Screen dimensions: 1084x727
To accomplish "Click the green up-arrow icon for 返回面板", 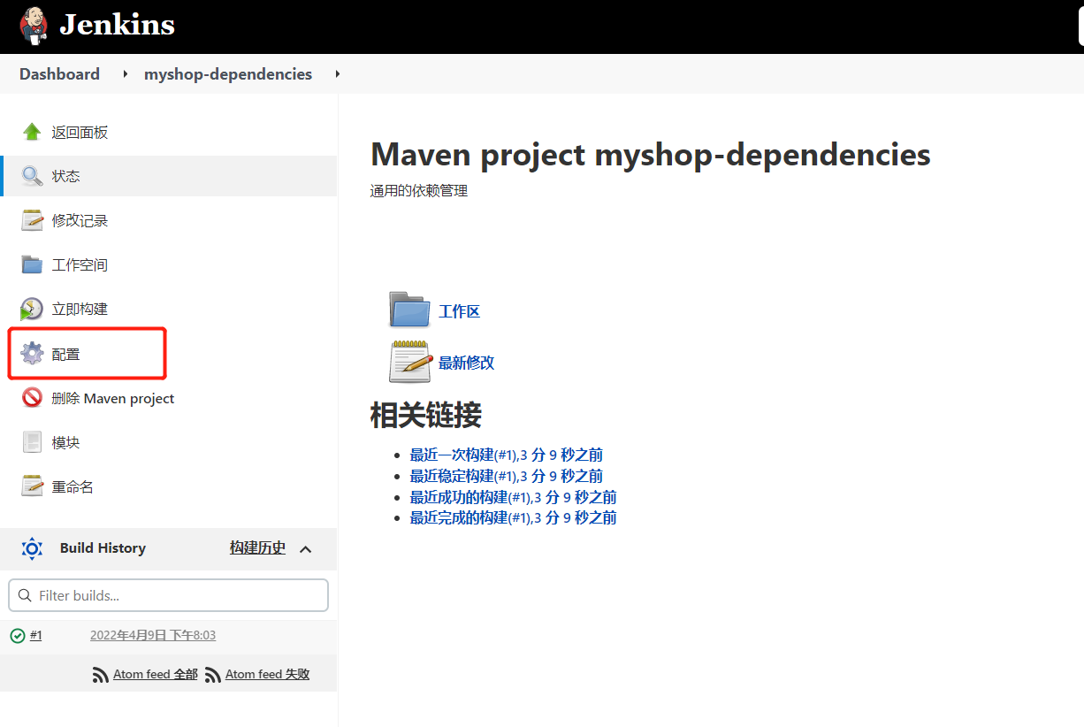I will (x=32, y=132).
